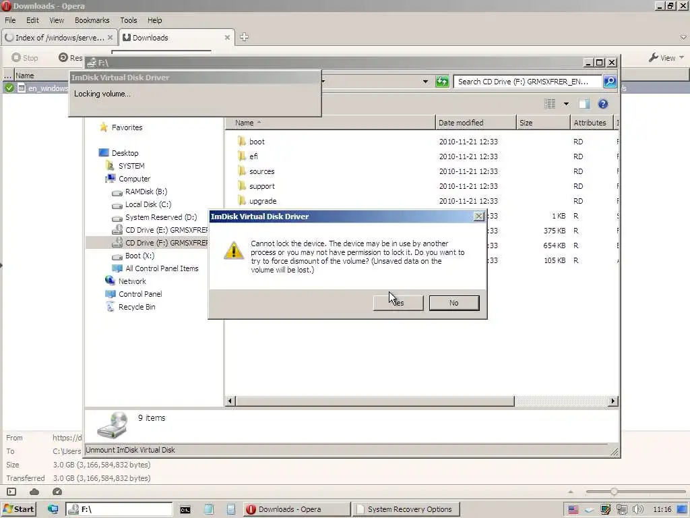Click the Opera zoom slider handle
This screenshot has height=518, width=690.
613,492
